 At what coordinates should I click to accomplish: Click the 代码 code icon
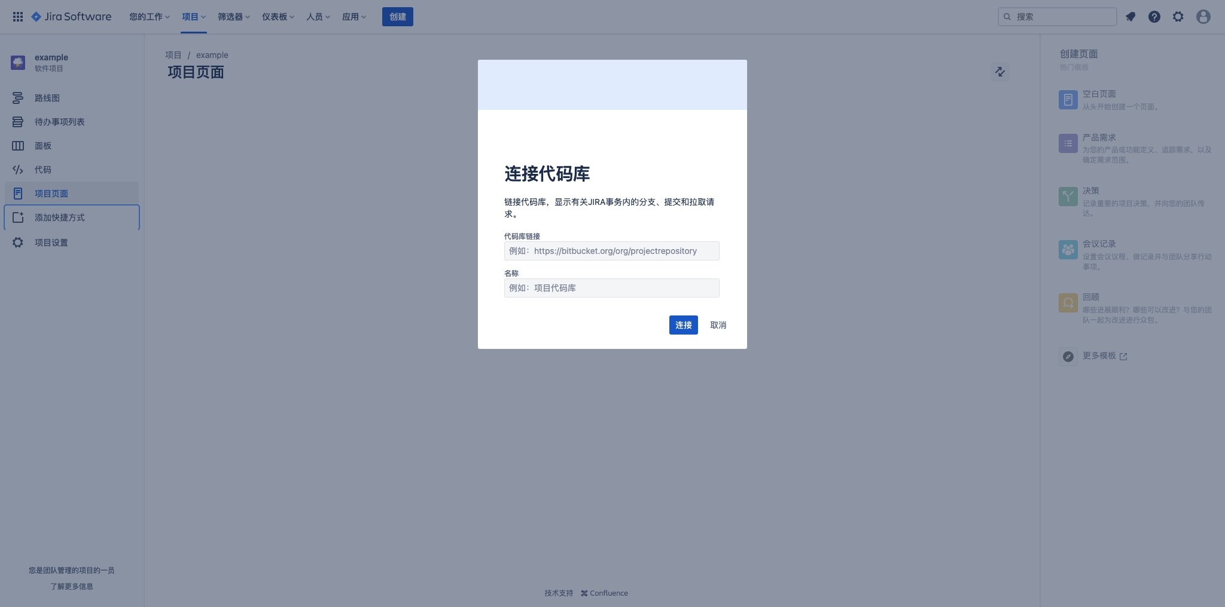point(18,170)
